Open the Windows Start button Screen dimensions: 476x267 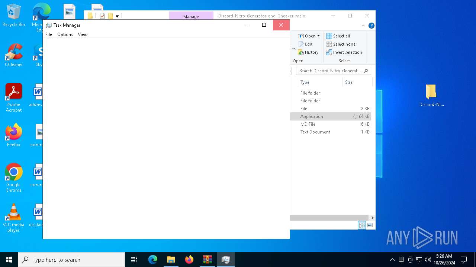coord(9,260)
